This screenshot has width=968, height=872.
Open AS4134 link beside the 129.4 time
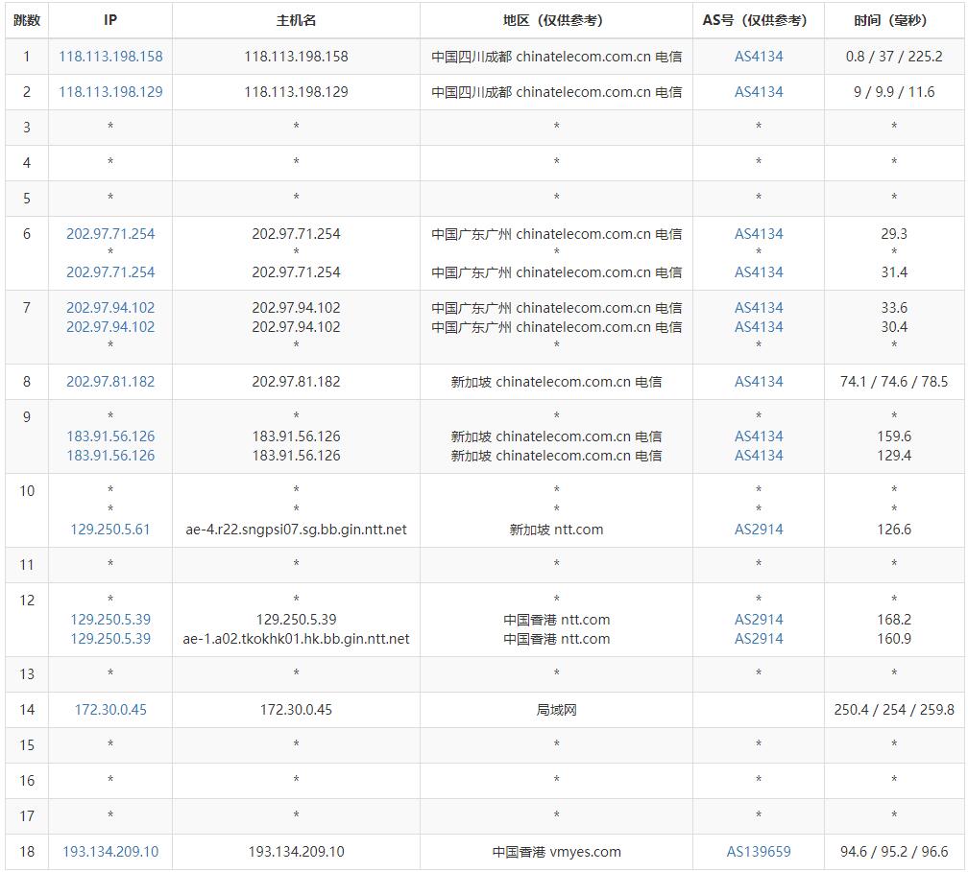click(x=759, y=456)
